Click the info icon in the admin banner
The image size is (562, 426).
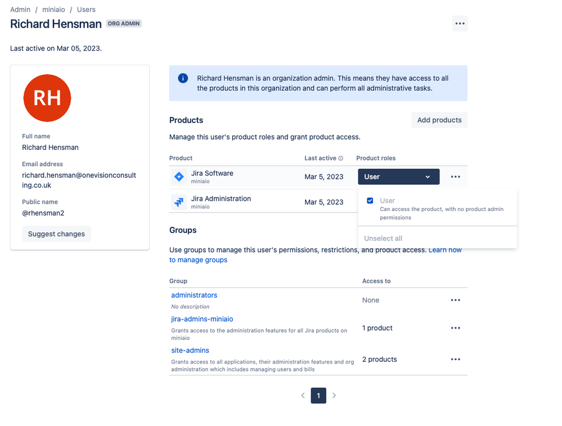click(183, 78)
